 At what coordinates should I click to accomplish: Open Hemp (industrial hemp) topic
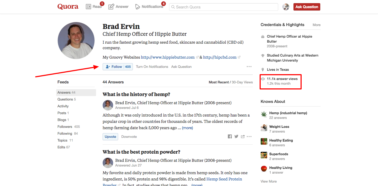288,113
